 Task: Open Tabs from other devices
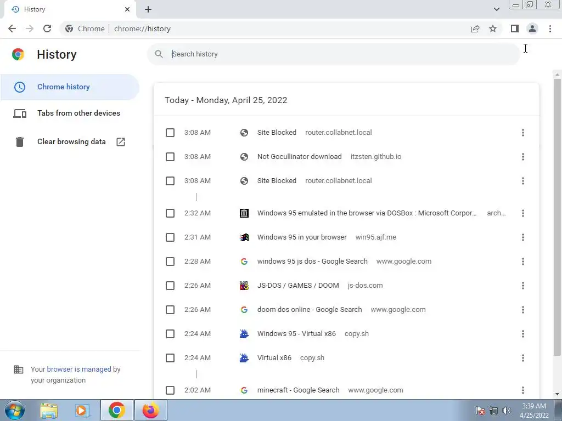[70, 113]
